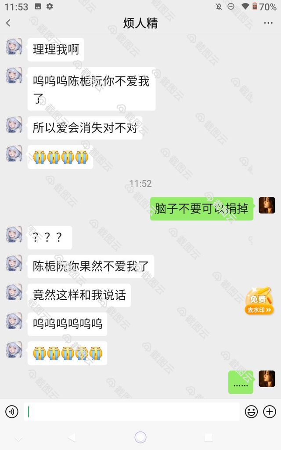Viewport: 281px width, 450px height.
Task: Tap the Android home navigation button
Action: (x=140, y=437)
